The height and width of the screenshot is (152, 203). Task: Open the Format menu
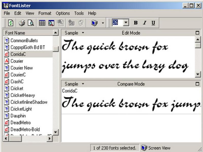click(x=45, y=13)
